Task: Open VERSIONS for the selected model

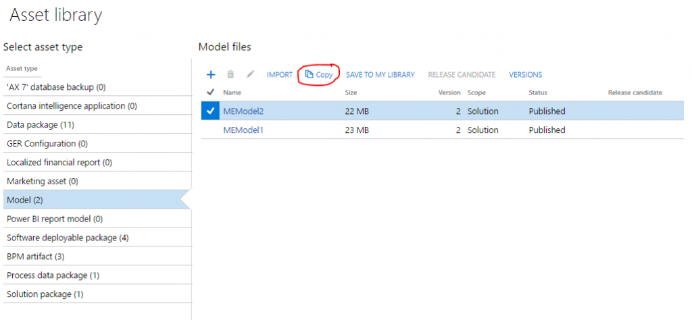Action: (x=525, y=75)
